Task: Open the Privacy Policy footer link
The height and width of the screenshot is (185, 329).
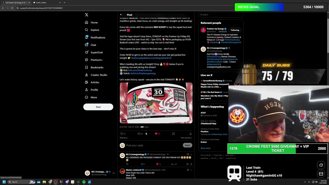Action: [x=218, y=155]
